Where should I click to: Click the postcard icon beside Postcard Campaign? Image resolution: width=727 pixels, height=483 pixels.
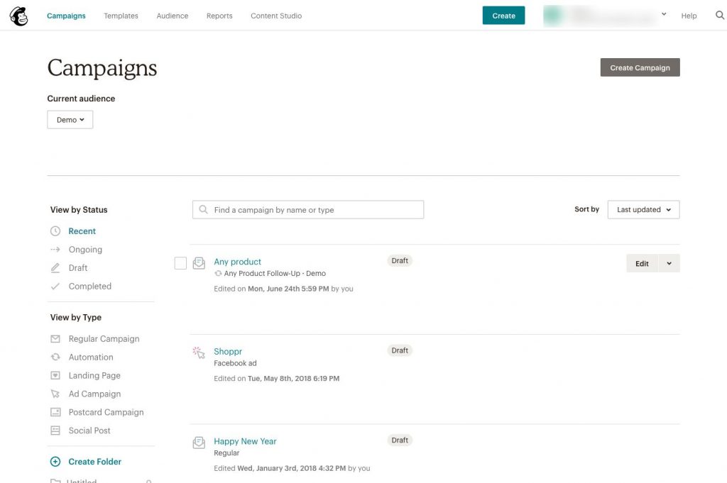coord(55,412)
